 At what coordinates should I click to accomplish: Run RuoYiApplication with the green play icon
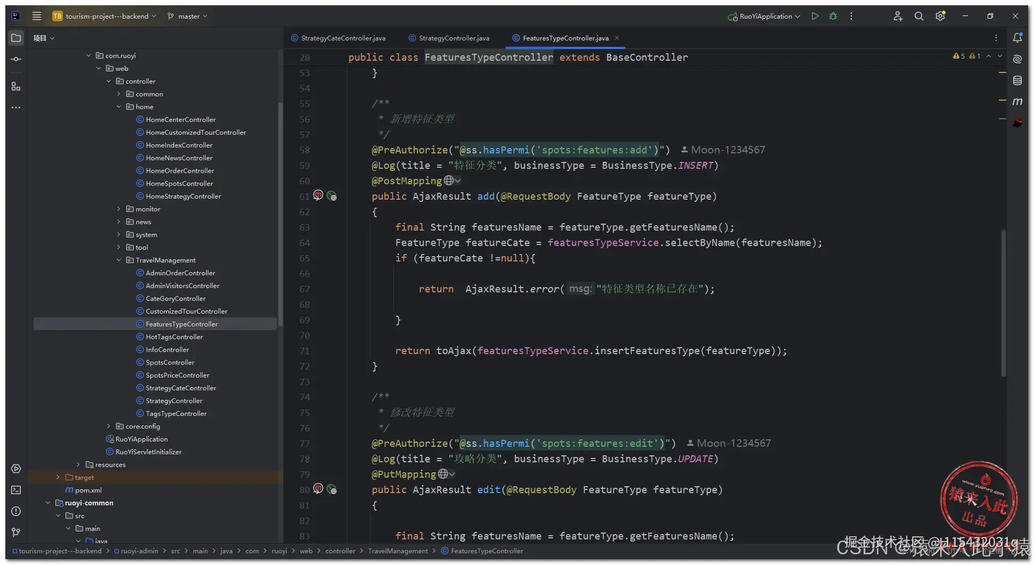815,16
